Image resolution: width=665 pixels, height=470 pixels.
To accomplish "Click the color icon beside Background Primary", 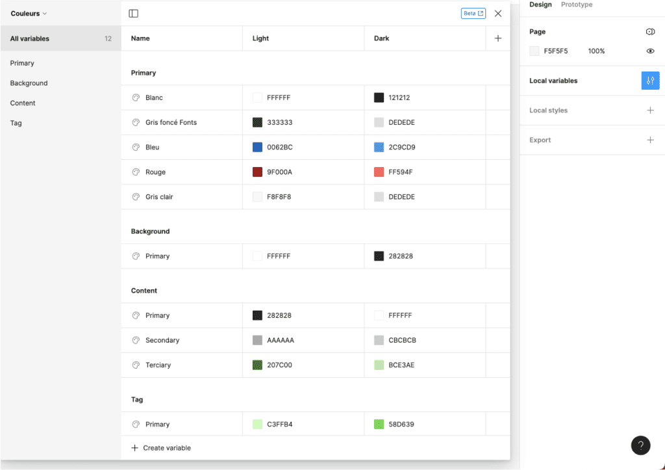I will coord(136,256).
